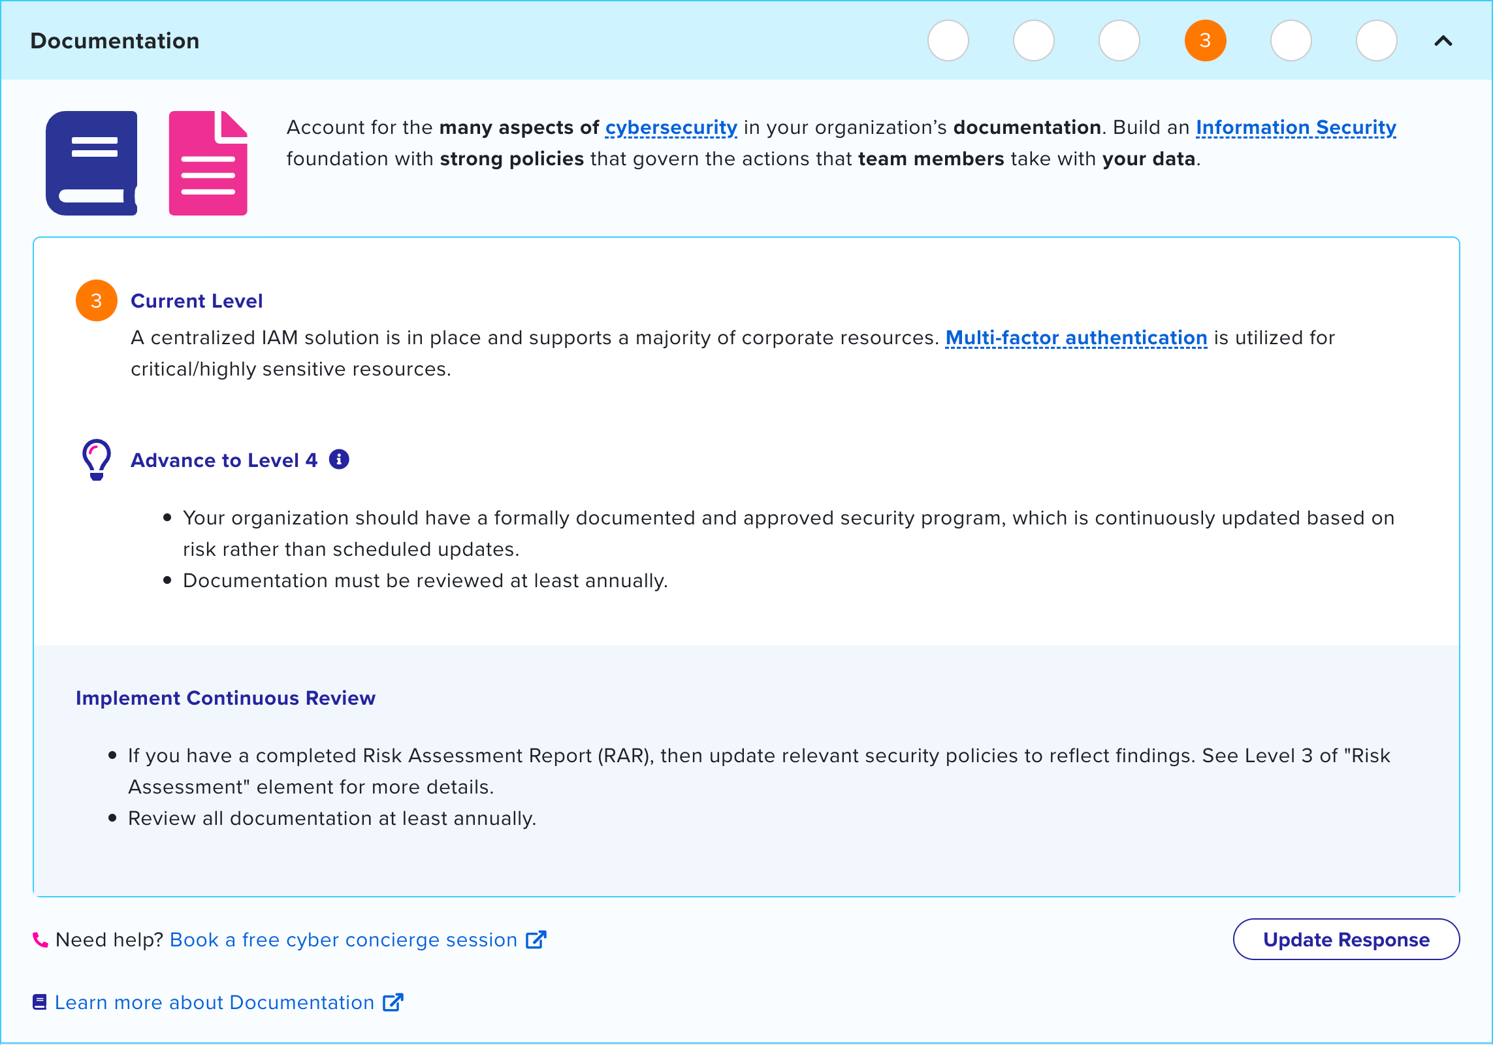Click the lightbulb icon near Advance to Level 4
Image resolution: width=1493 pixels, height=1045 pixels.
(x=97, y=460)
